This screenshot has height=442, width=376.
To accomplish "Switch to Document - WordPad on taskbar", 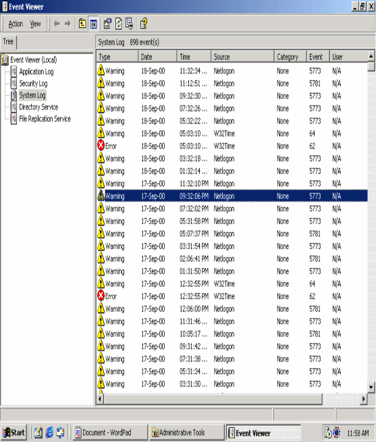I will click(110, 433).
